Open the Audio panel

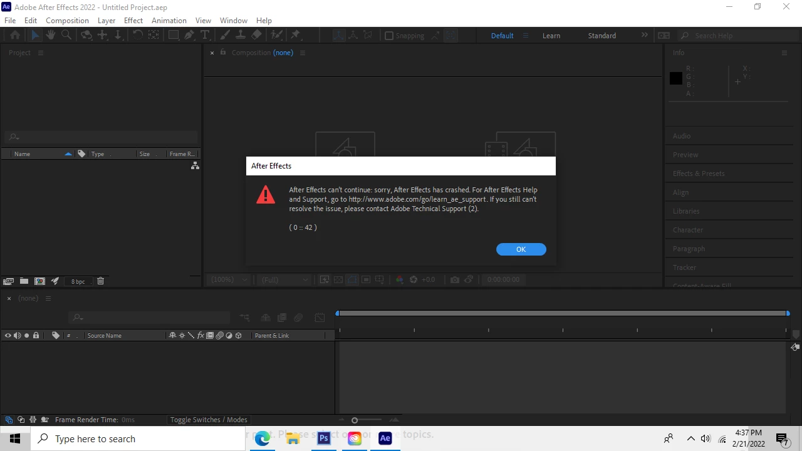pos(682,136)
